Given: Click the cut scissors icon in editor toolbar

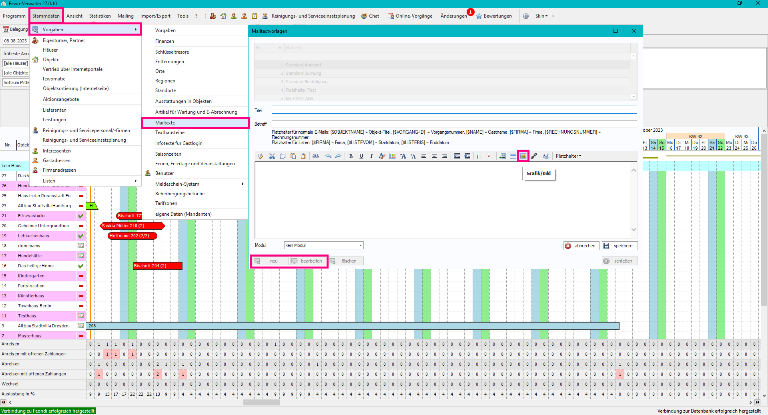Looking at the screenshot, I should pyautogui.click(x=272, y=156).
